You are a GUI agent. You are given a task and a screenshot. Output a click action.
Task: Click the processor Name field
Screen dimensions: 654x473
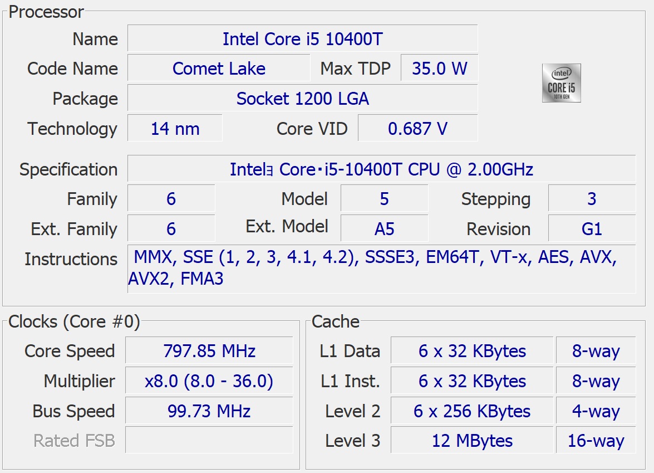click(302, 39)
